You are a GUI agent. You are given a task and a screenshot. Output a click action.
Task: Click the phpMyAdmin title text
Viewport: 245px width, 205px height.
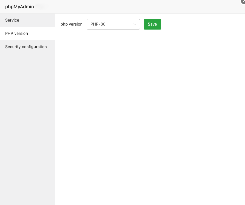coord(20,7)
